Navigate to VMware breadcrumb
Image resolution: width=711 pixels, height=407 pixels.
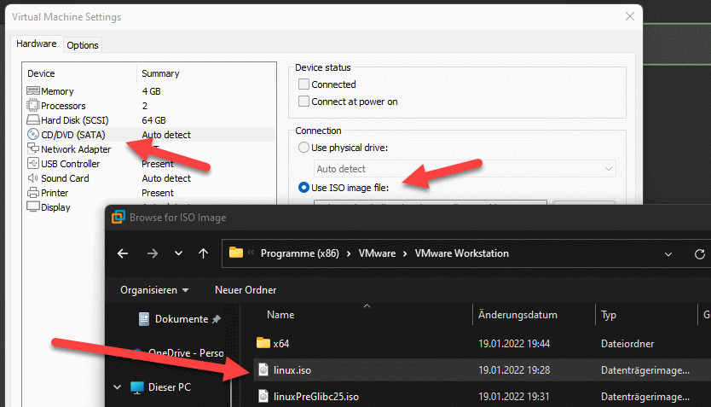377,253
